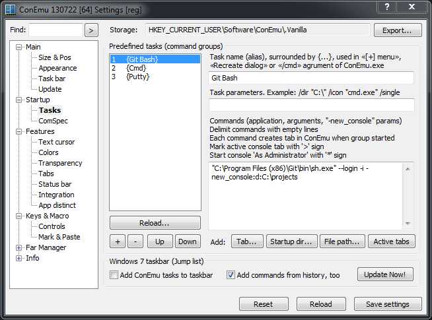Click the find next arrow button
This screenshot has width=432, height=320.
[x=91, y=30]
